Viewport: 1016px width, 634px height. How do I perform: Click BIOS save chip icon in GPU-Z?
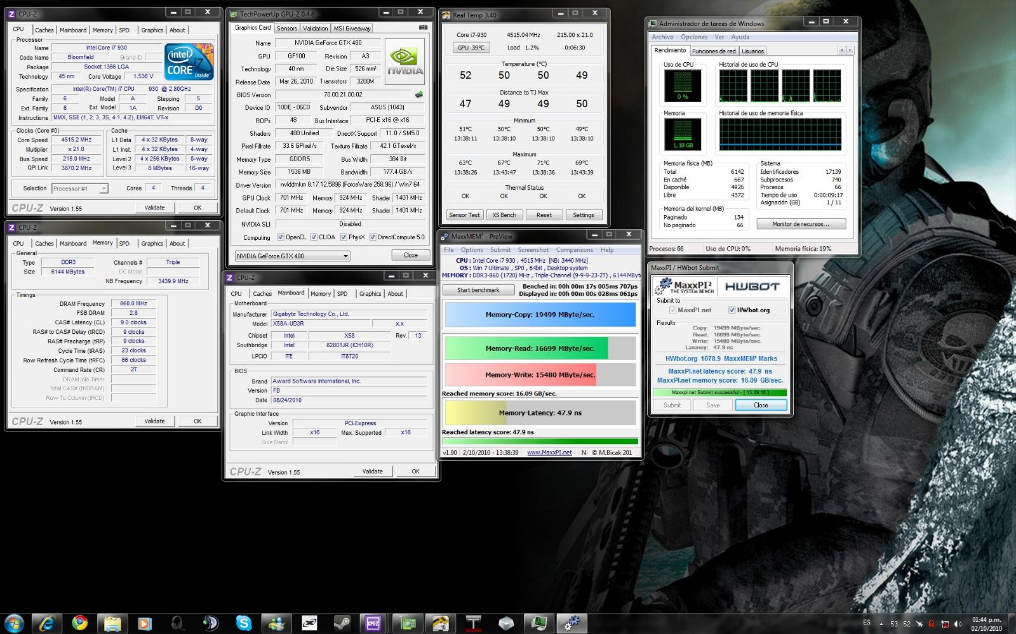(419, 95)
